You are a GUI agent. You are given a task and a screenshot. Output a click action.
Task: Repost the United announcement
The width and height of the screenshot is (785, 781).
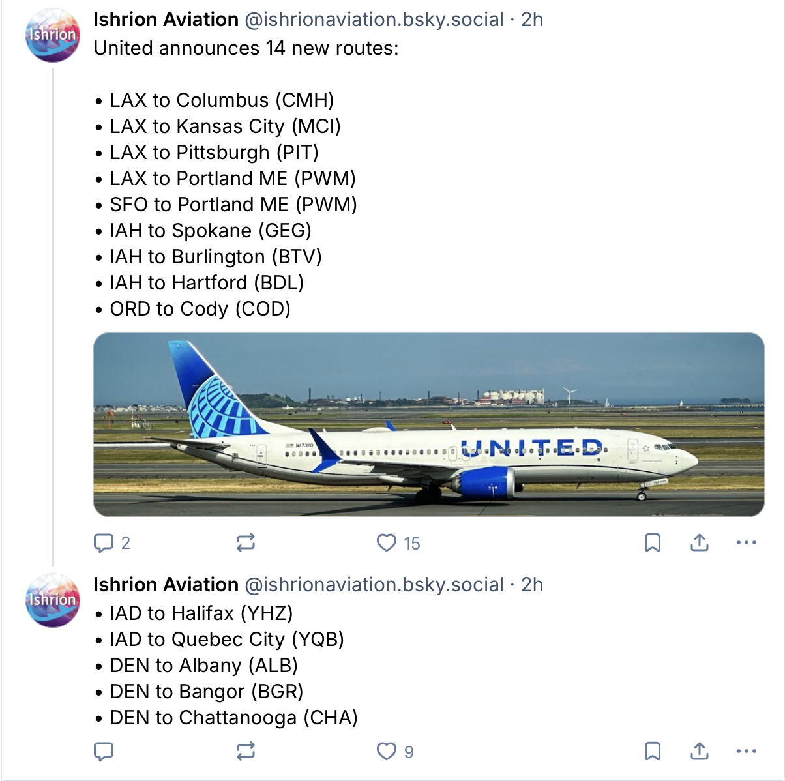tap(245, 542)
